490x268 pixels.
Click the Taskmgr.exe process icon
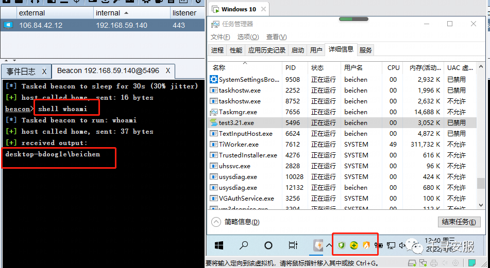point(214,112)
